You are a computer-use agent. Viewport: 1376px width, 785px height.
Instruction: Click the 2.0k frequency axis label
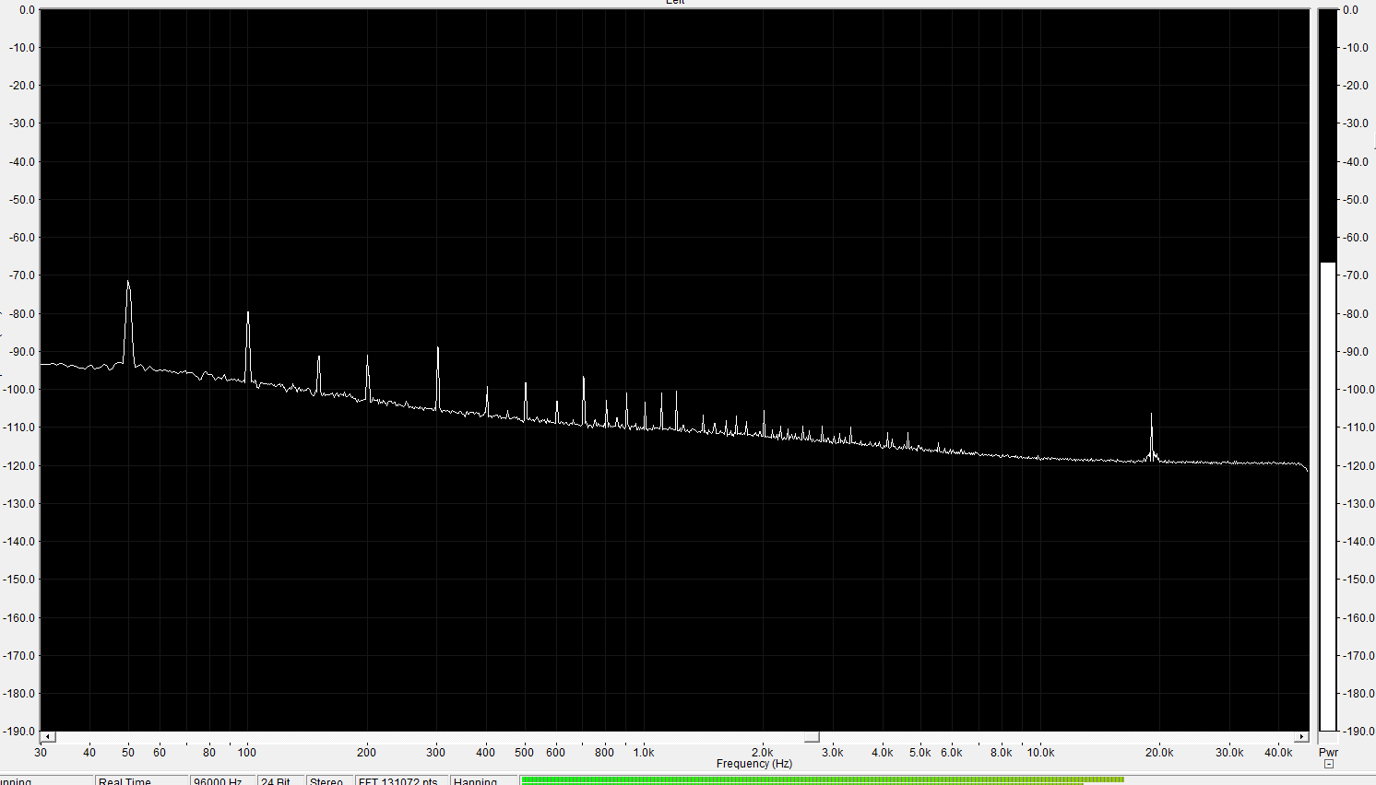pos(763,753)
